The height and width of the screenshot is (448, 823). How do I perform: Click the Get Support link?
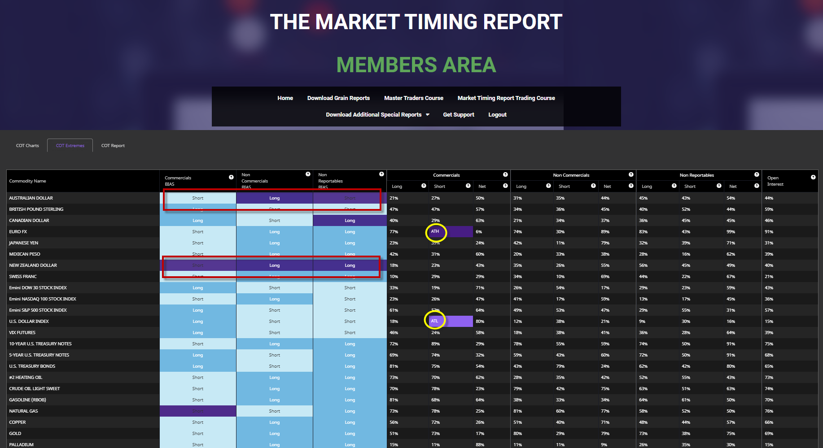pos(458,115)
